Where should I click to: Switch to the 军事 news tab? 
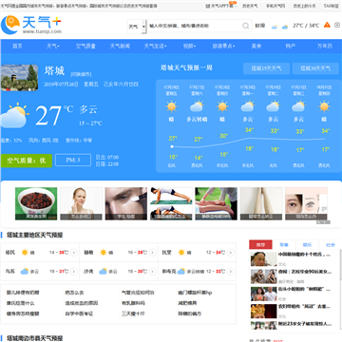[x=284, y=245]
